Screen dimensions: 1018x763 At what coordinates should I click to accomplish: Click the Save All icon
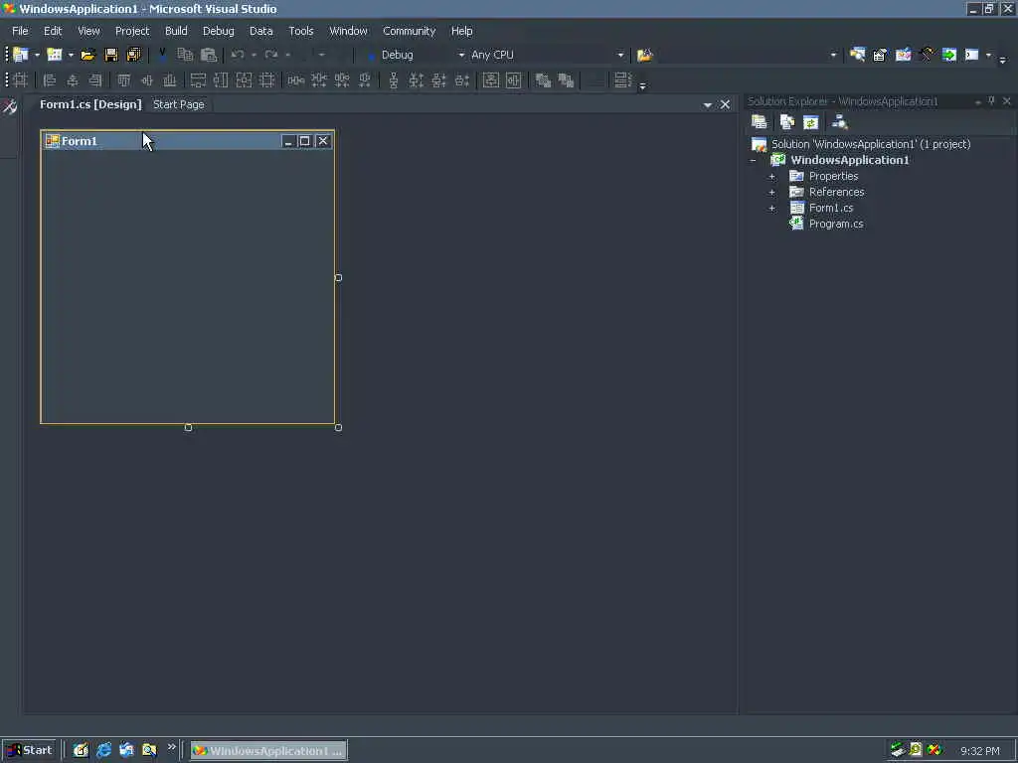click(x=134, y=56)
